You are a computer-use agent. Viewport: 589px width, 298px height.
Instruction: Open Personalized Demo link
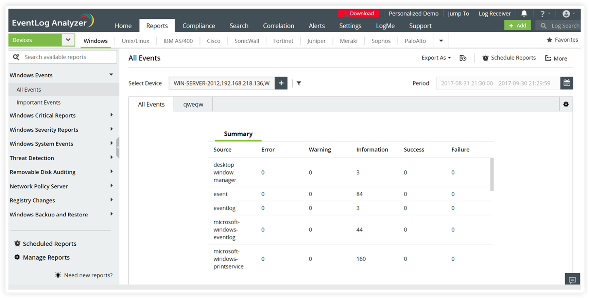(x=414, y=14)
